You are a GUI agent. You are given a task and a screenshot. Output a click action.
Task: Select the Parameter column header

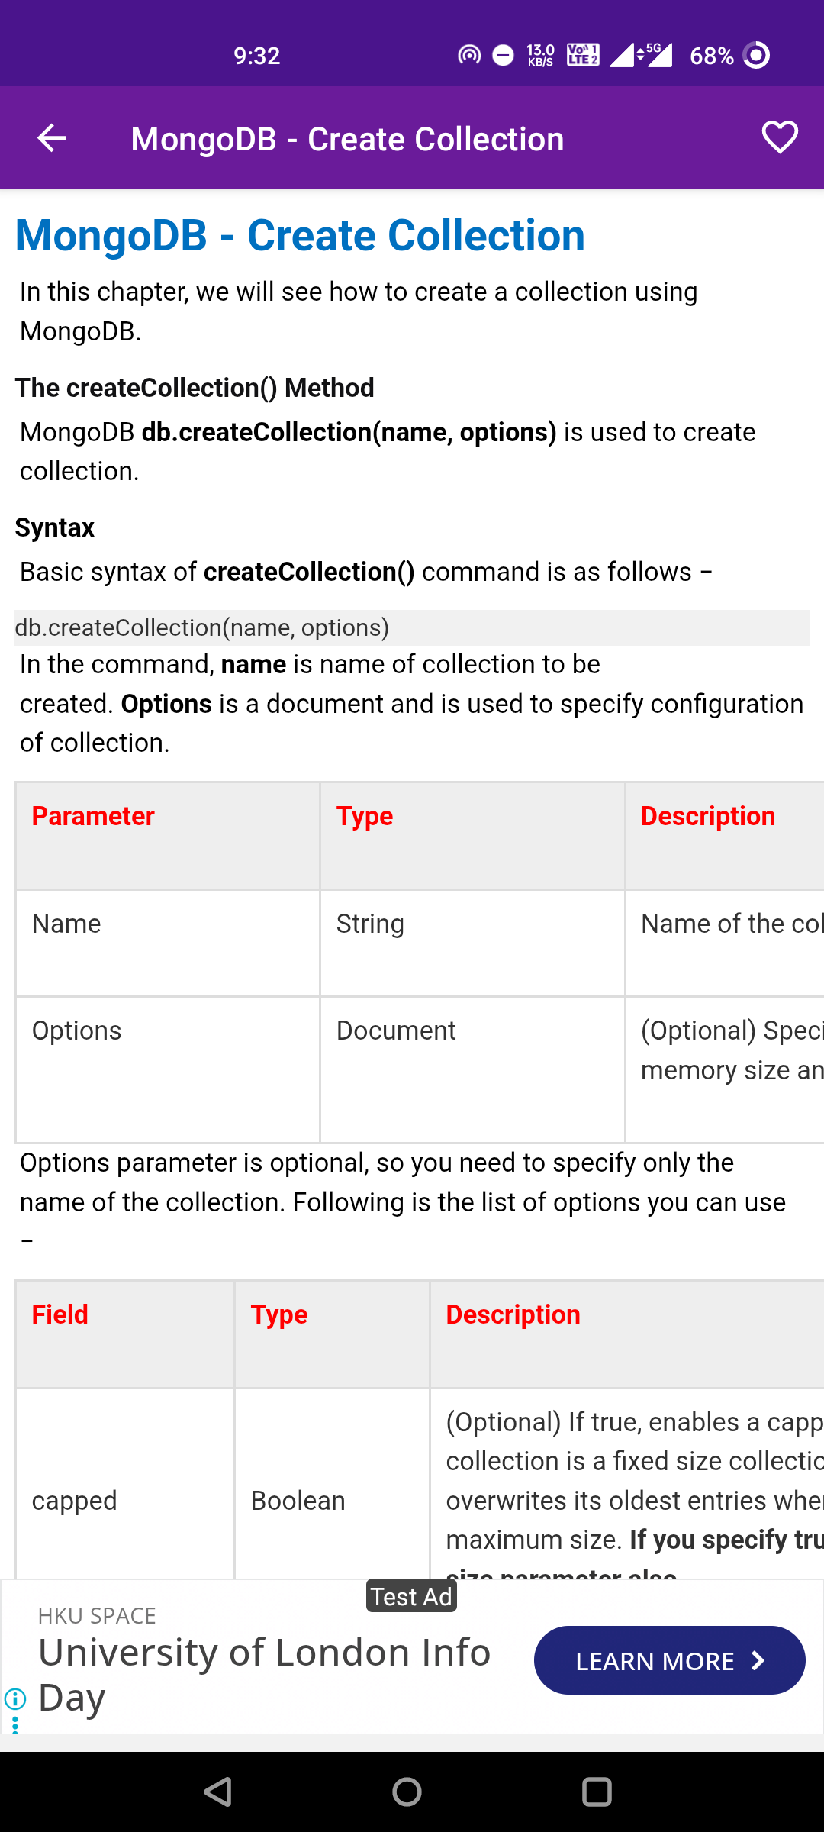pos(93,816)
